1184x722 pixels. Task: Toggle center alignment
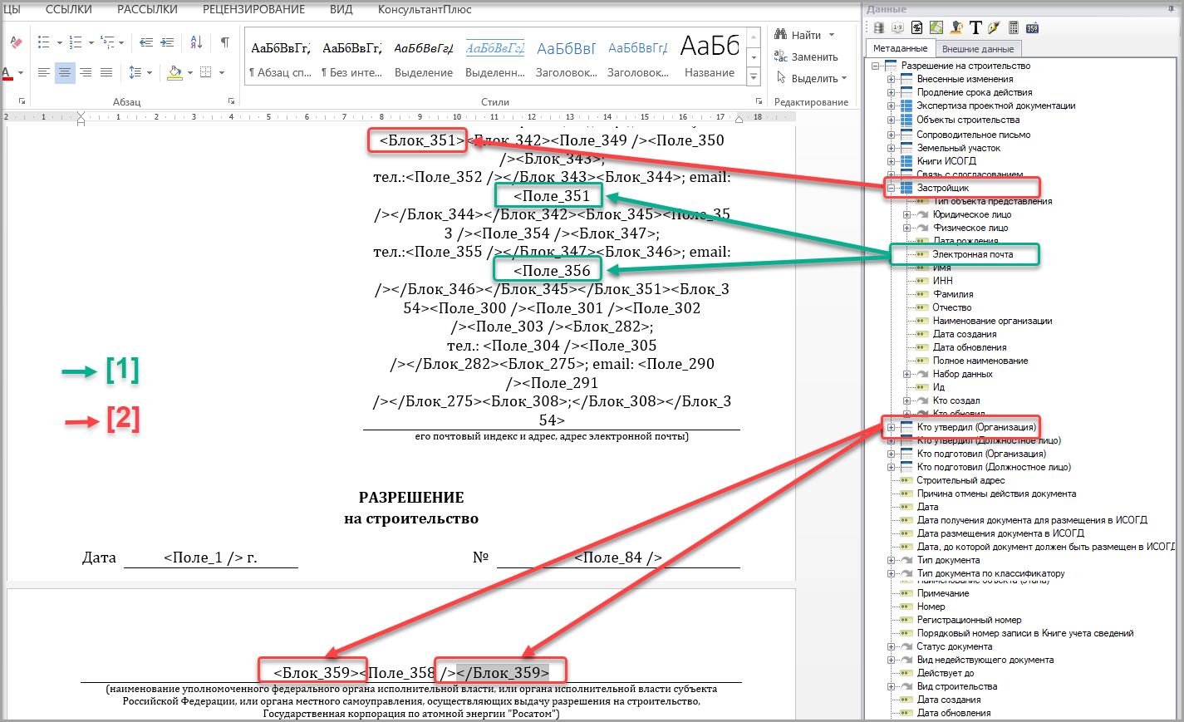coord(65,73)
